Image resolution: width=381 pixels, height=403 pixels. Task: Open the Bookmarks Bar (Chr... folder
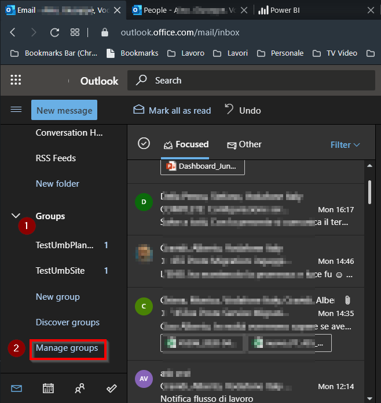pyautogui.click(x=54, y=53)
